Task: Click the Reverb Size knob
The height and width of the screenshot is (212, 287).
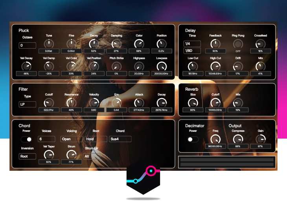Action: tap(193, 103)
